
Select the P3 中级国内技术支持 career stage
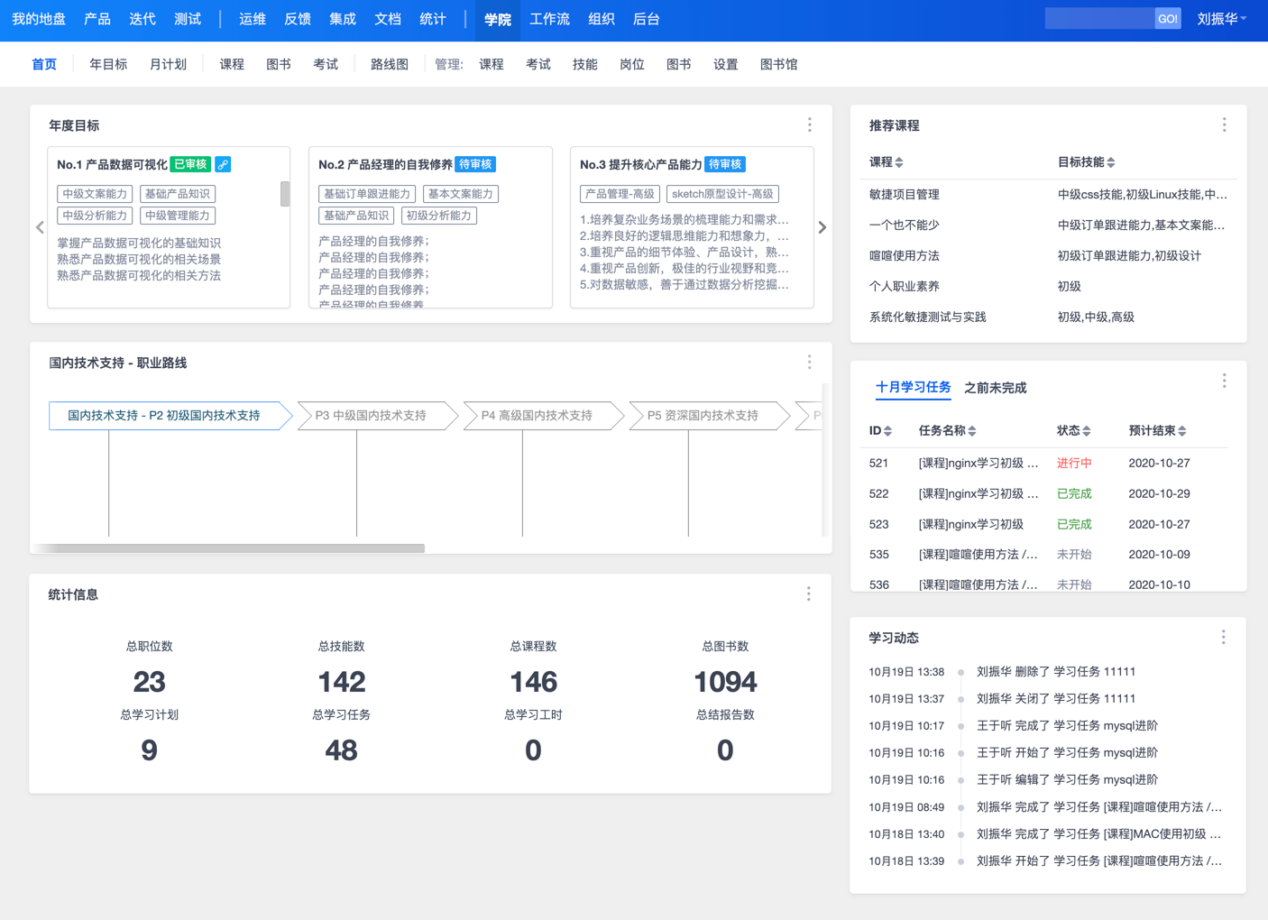[371, 416]
